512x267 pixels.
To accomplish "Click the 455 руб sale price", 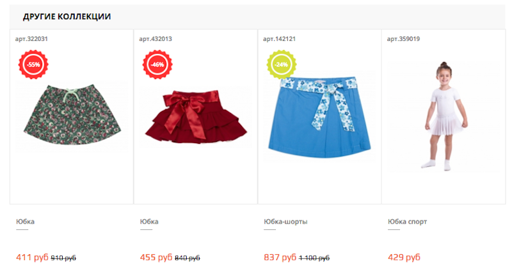I will tap(156, 257).
